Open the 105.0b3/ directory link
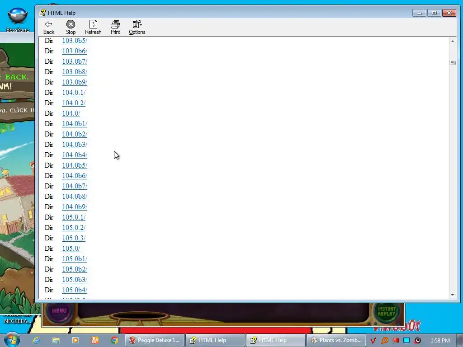The width and height of the screenshot is (463, 347). (75, 279)
